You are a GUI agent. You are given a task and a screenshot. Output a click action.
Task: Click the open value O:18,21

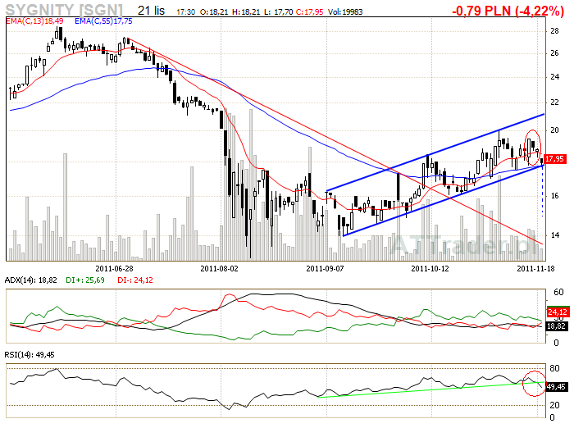(215, 12)
